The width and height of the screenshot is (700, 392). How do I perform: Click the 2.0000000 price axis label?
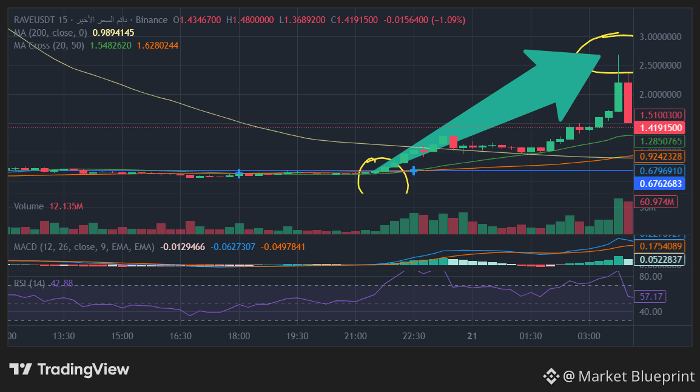click(660, 95)
